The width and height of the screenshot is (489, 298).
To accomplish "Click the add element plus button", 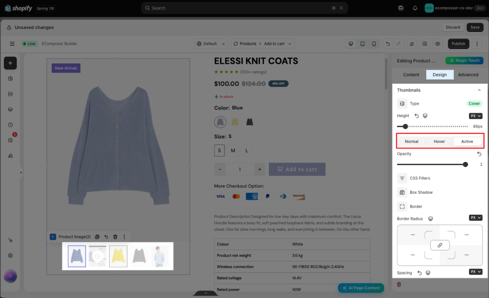I will click(11, 63).
